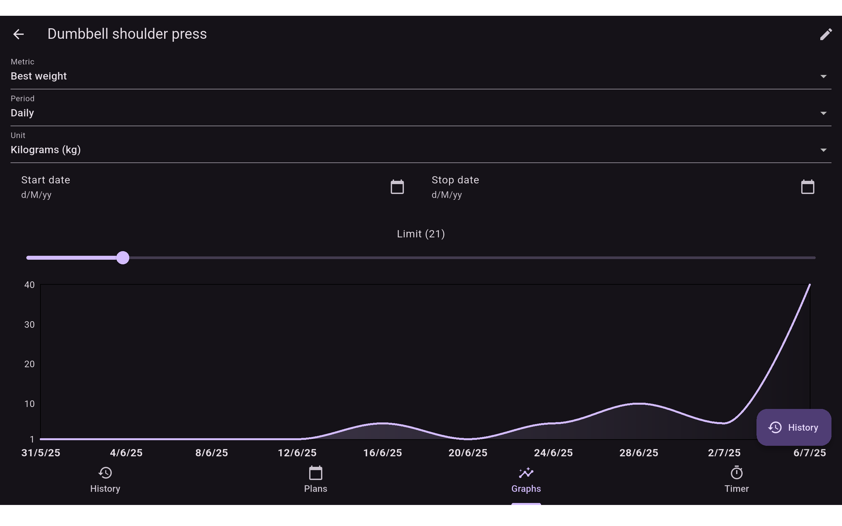842x526 pixels.
Task: Click the 10 y-axis value
Action: pos(30,404)
